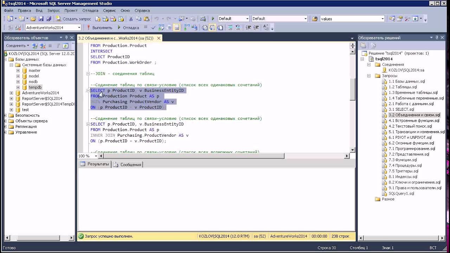Copy selection using Copy toolbar icon
Image resolution: width=450 pixels, height=253 pixels.
click(x=139, y=19)
